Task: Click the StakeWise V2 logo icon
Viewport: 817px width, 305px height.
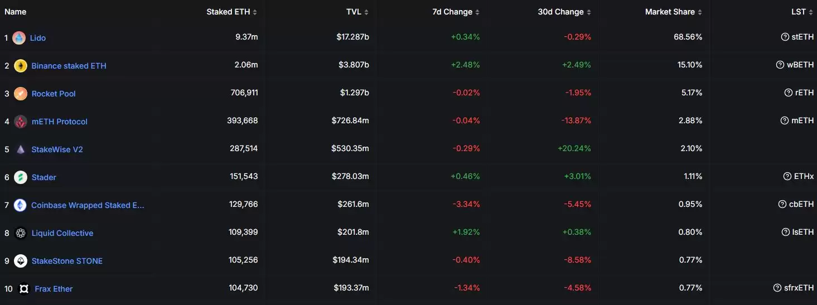Action: (21, 149)
